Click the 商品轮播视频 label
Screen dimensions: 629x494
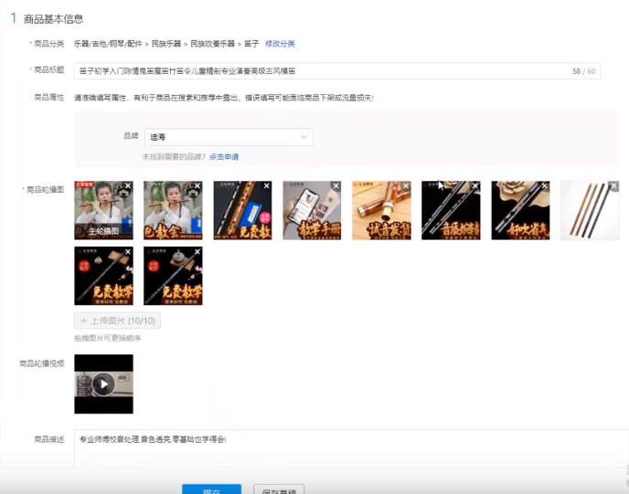coord(42,363)
